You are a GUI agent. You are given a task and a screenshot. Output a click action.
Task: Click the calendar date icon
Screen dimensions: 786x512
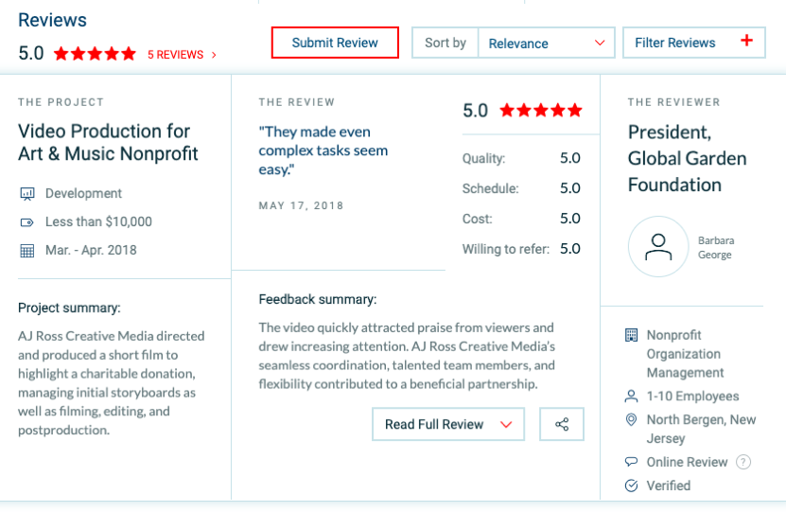(26, 251)
